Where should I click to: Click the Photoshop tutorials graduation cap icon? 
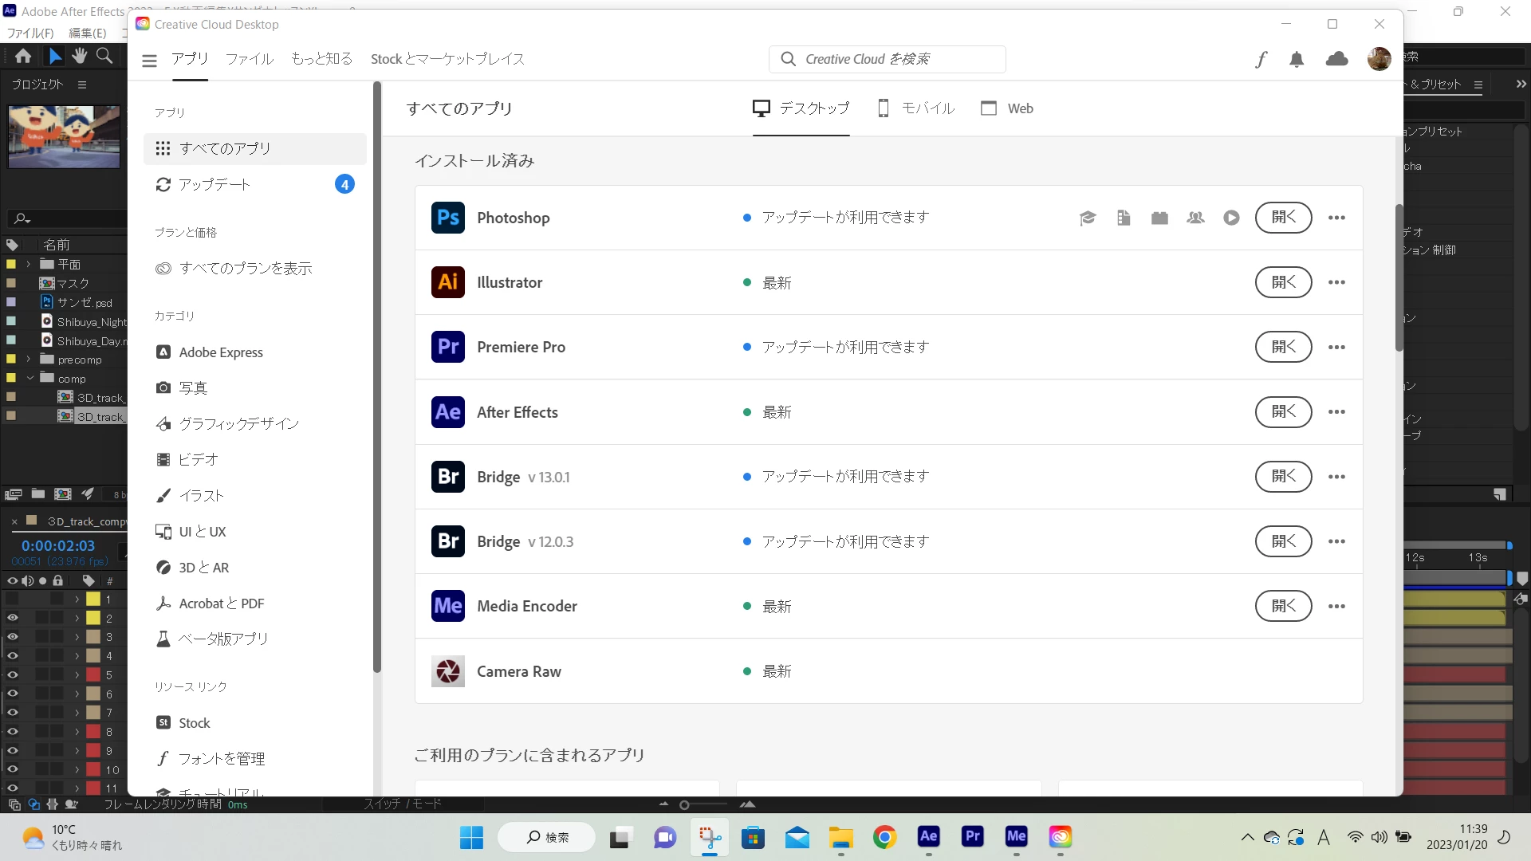click(x=1088, y=218)
